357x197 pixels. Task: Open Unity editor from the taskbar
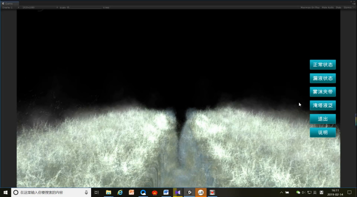(x=189, y=192)
